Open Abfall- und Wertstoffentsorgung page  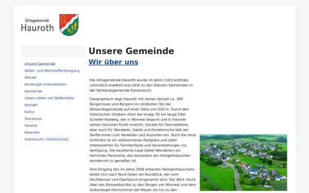click(x=52, y=71)
